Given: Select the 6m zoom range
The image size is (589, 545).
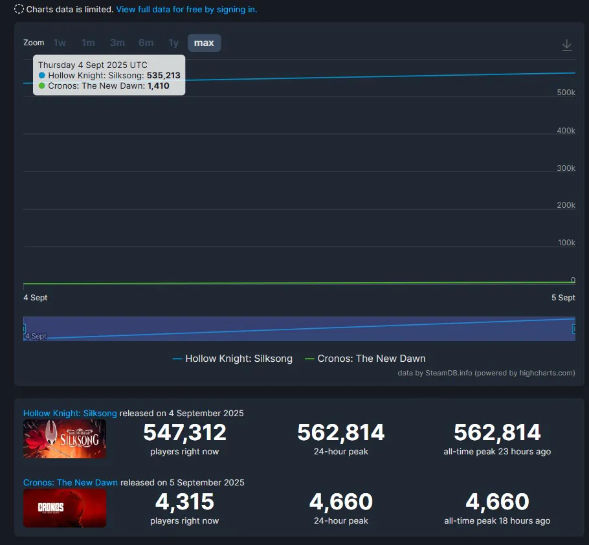Looking at the screenshot, I should 146,43.
